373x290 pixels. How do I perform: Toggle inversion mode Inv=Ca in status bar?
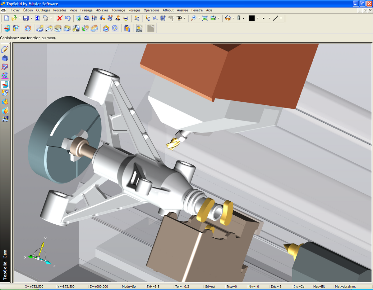(300, 287)
